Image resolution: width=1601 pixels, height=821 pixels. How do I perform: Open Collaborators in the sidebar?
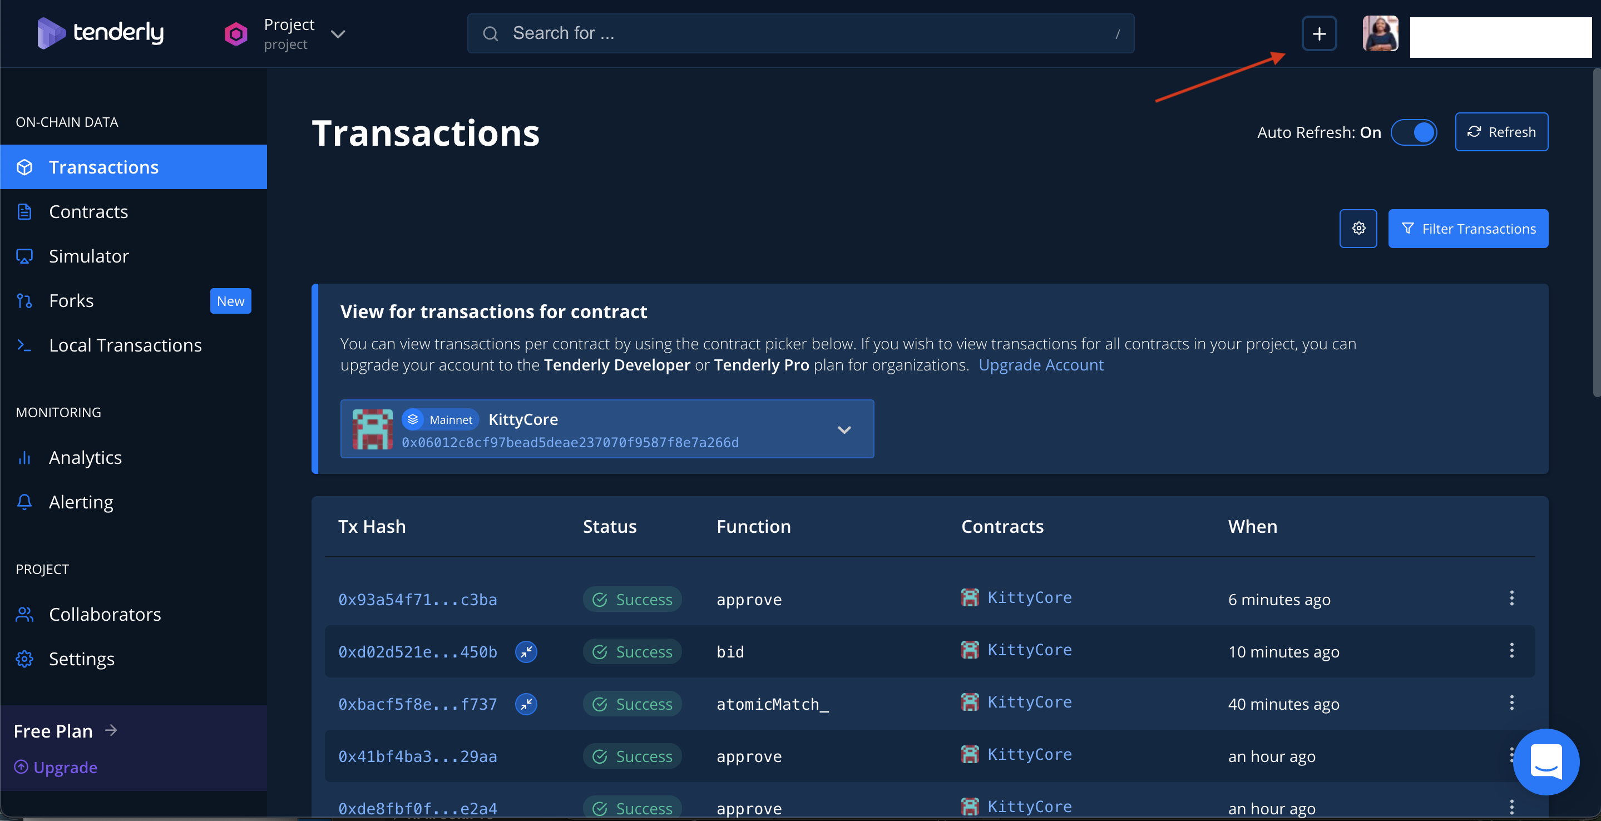[134, 614]
